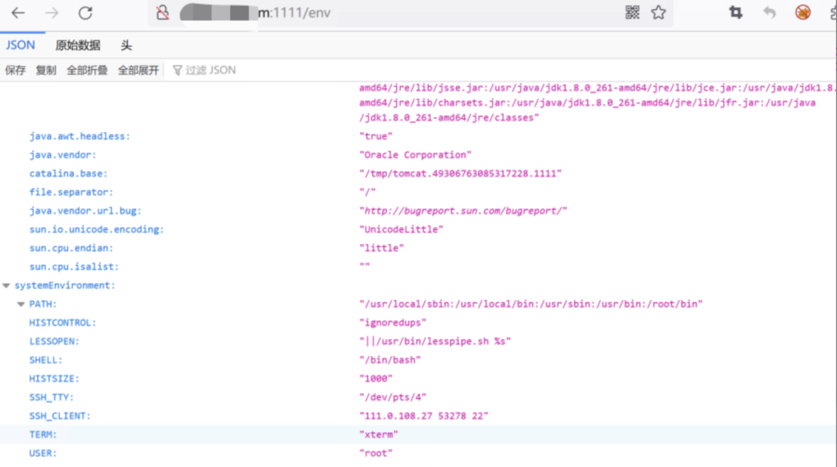Switch to the 头 headers tab
837x467 pixels.
[126, 46]
